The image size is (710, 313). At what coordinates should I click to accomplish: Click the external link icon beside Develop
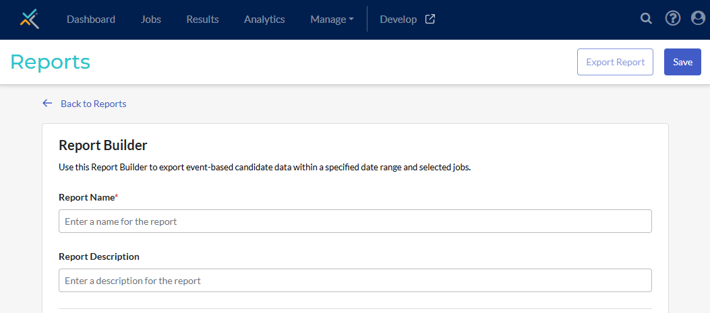[x=430, y=19]
